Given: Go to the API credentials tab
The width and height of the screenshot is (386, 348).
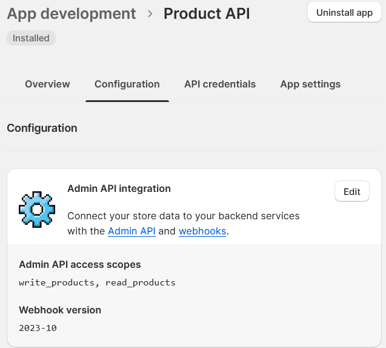Looking at the screenshot, I should tap(220, 84).
